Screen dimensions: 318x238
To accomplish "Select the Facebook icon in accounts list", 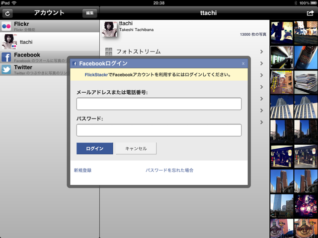I will (6, 58).
